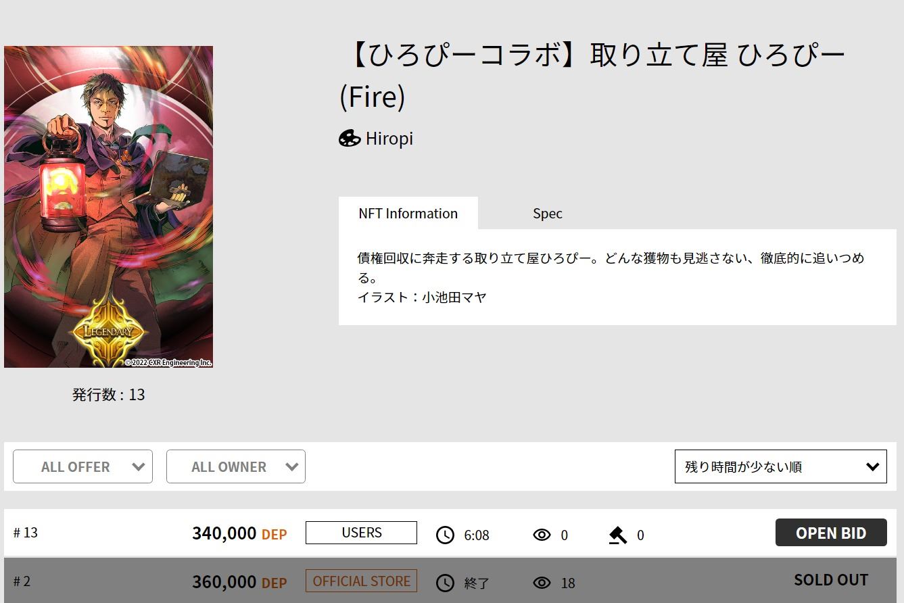Image resolution: width=904 pixels, height=603 pixels.
Task: Toggle the SOLD OUT listing row #2
Action: [x=830, y=579]
